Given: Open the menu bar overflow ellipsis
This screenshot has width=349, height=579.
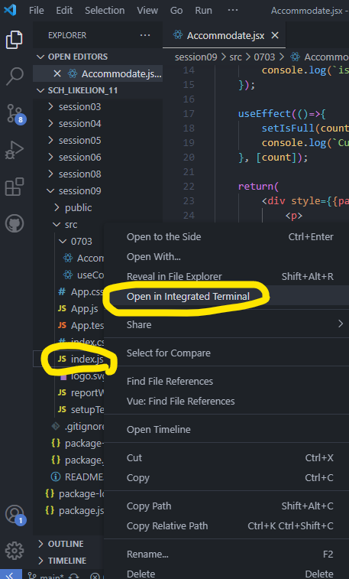Looking at the screenshot, I should pyautogui.click(x=233, y=11).
